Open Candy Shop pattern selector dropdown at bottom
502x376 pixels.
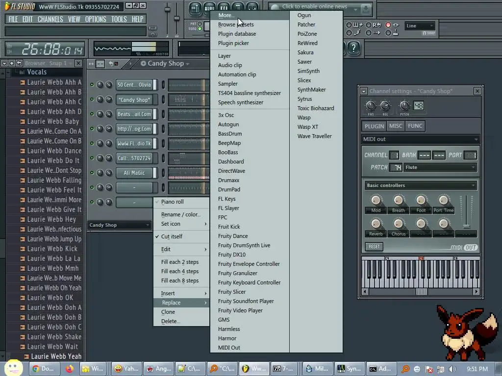119,225
